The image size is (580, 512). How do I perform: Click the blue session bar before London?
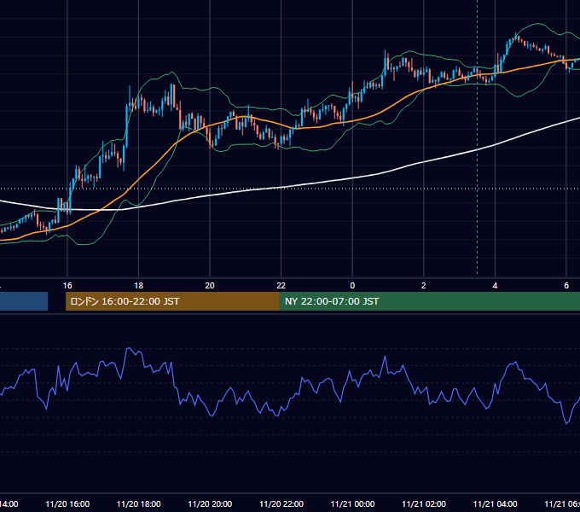(24, 301)
